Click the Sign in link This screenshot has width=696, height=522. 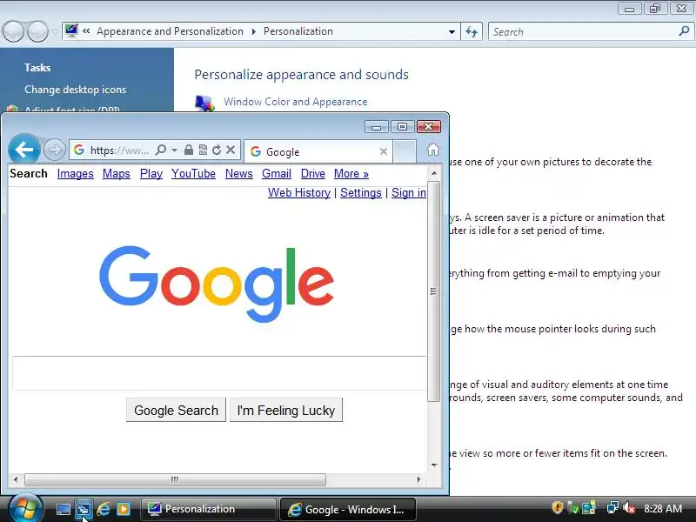coord(408,192)
